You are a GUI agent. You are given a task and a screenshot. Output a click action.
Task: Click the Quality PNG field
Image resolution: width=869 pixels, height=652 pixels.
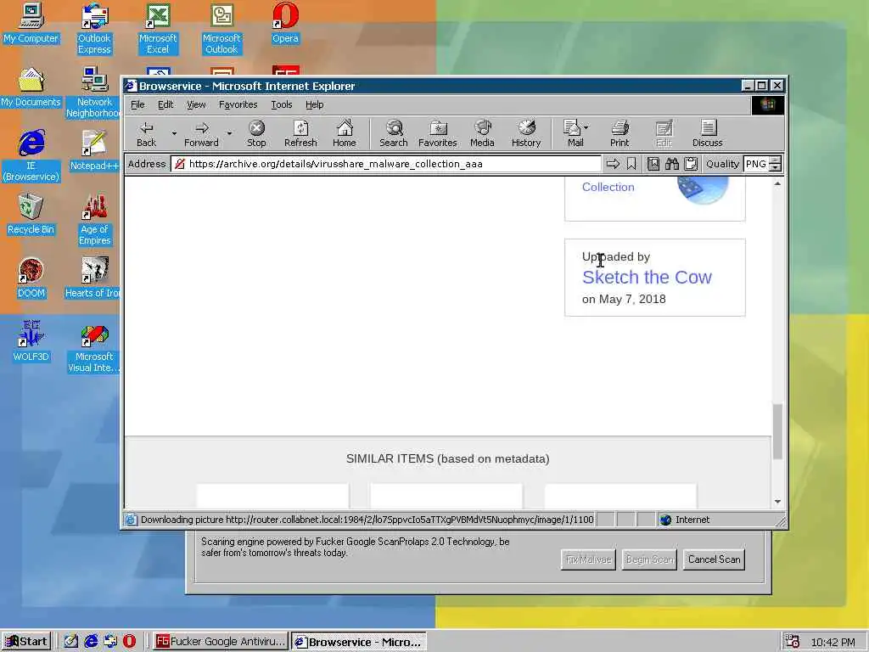756,164
